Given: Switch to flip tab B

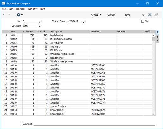Looking at the screenshot, I should point(157,37).
